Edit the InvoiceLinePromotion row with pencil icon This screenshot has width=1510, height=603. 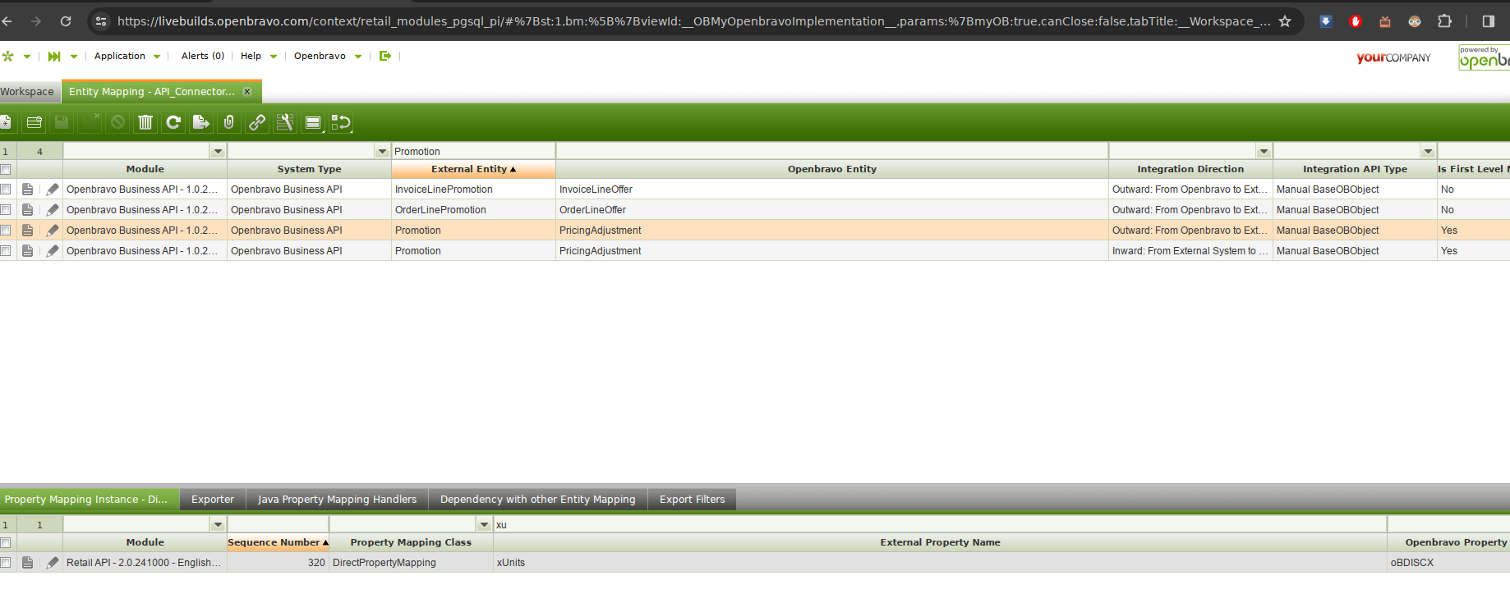(53, 190)
